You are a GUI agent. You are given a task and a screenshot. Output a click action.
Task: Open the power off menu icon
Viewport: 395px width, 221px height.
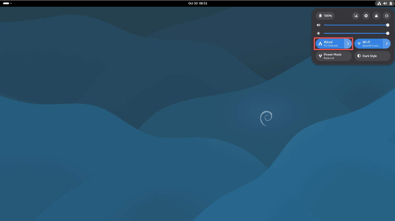click(x=387, y=16)
